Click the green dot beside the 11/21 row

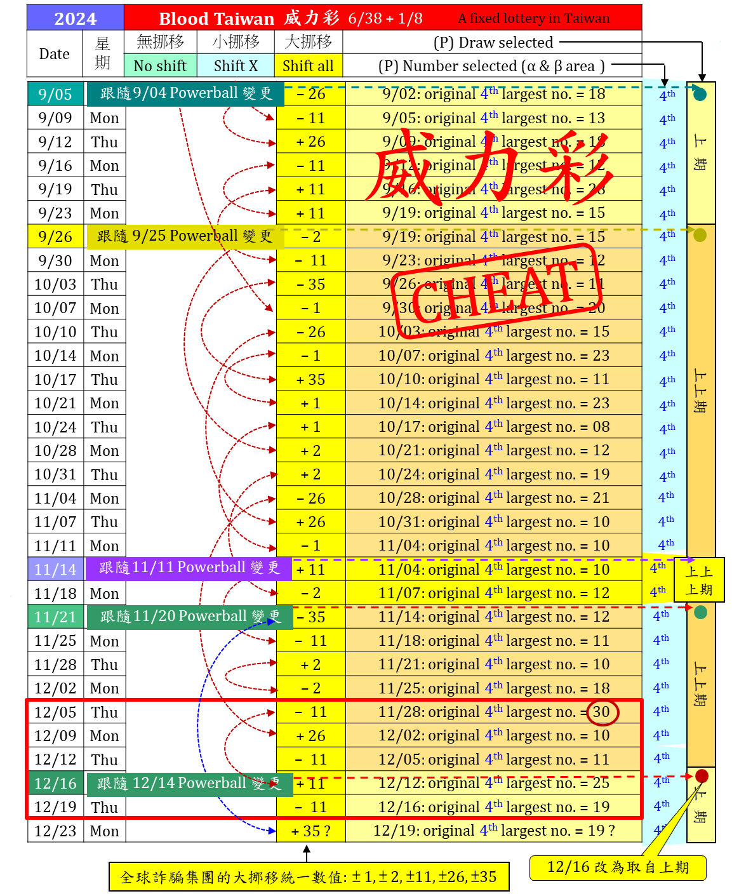(701, 612)
